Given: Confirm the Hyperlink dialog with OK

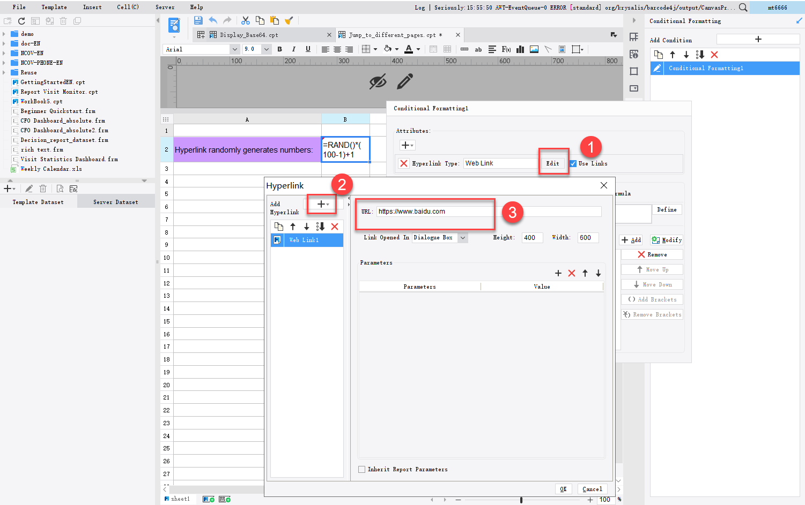Looking at the screenshot, I should [563, 489].
